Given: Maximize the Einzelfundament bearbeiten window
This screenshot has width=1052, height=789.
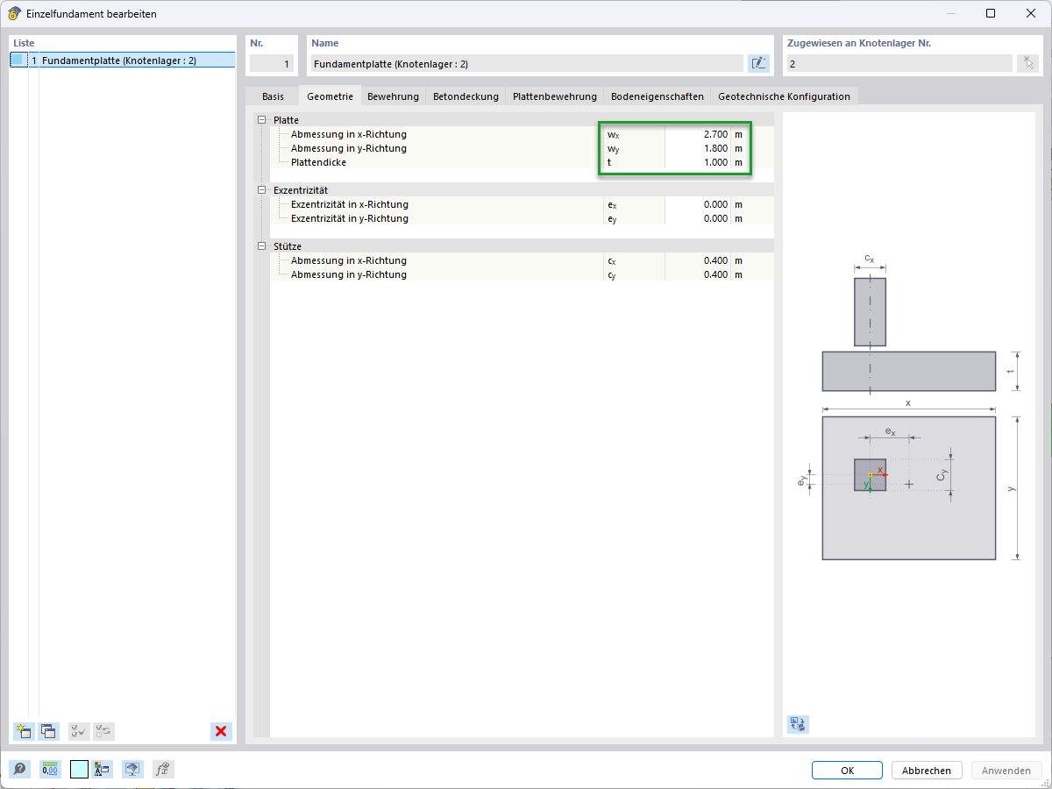Looking at the screenshot, I should point(990,13).
